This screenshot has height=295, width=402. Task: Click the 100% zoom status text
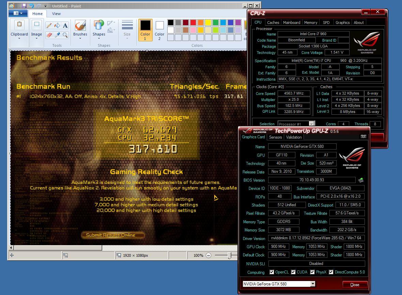click(198, 255)
